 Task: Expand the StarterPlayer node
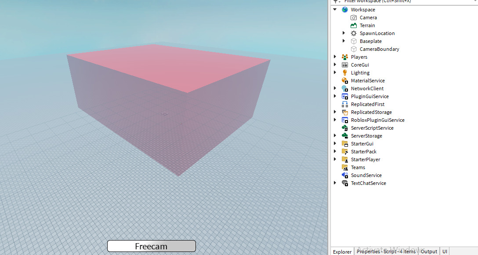(x=335, y=159)
